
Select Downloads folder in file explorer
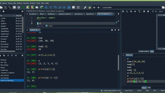coord(4,47)
